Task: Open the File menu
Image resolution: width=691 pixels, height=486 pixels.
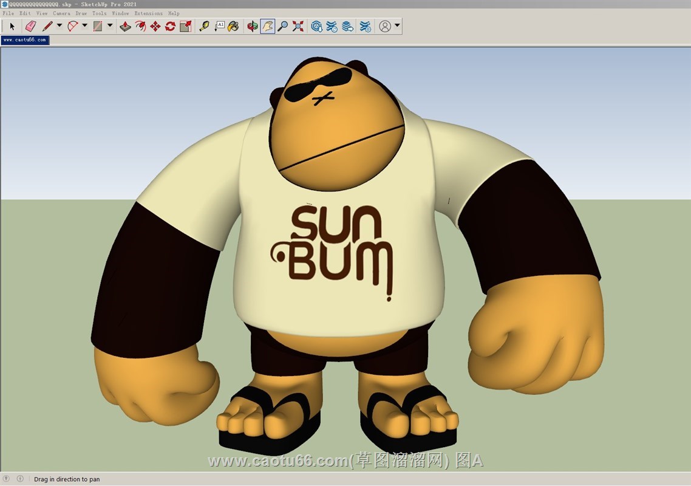Action: coord(9,13)
